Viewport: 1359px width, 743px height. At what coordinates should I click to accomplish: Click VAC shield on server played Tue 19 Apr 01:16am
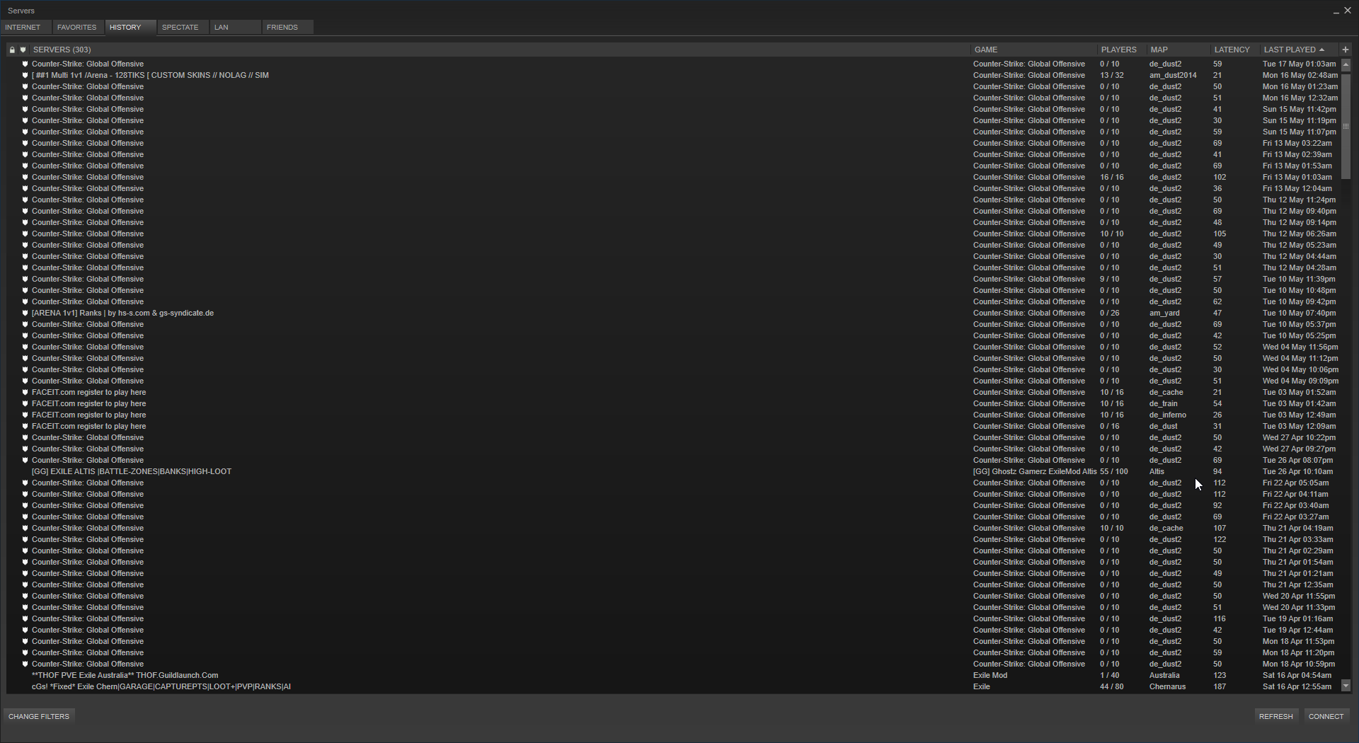[25, 618]
